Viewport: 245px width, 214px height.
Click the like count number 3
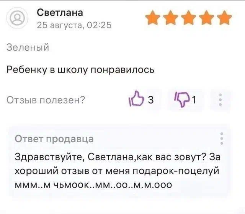click(150, 100)
